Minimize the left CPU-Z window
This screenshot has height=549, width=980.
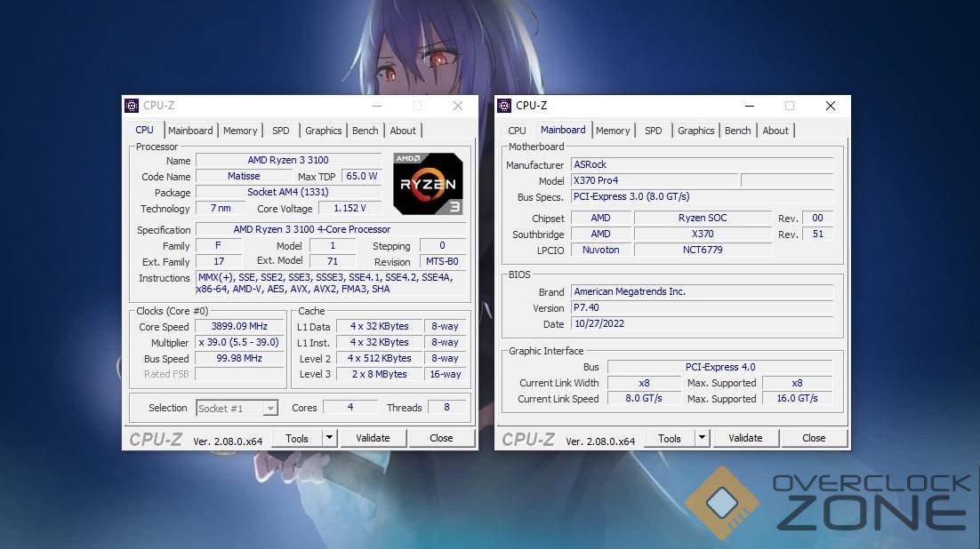pos(377,106)
